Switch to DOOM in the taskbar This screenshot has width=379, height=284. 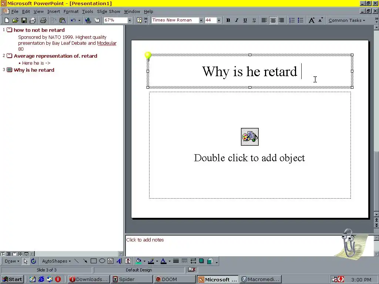(x=175, y=279)
